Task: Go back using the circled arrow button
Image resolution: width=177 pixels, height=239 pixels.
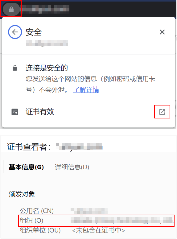Action: [15, 32]
